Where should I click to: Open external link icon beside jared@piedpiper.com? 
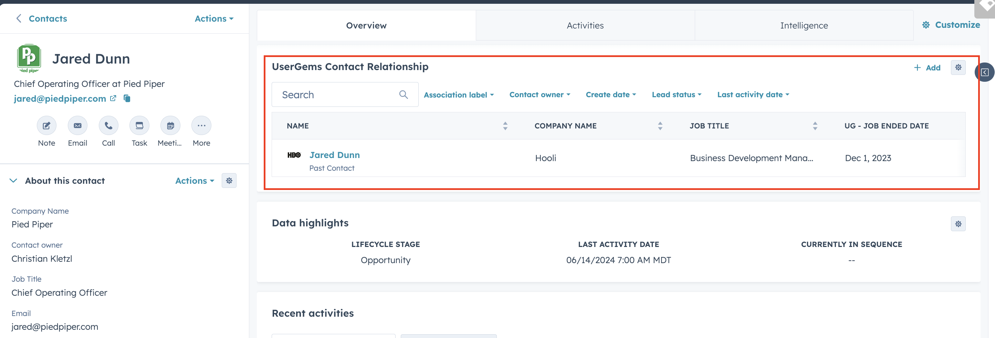[x=113, y=98]
